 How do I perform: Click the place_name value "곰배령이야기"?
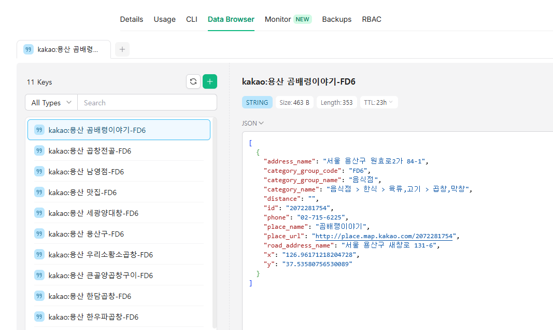point(341,227)
